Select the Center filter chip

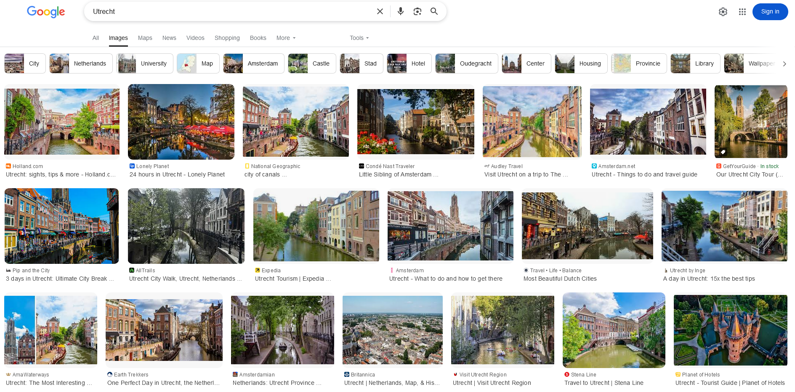[526, 63]
